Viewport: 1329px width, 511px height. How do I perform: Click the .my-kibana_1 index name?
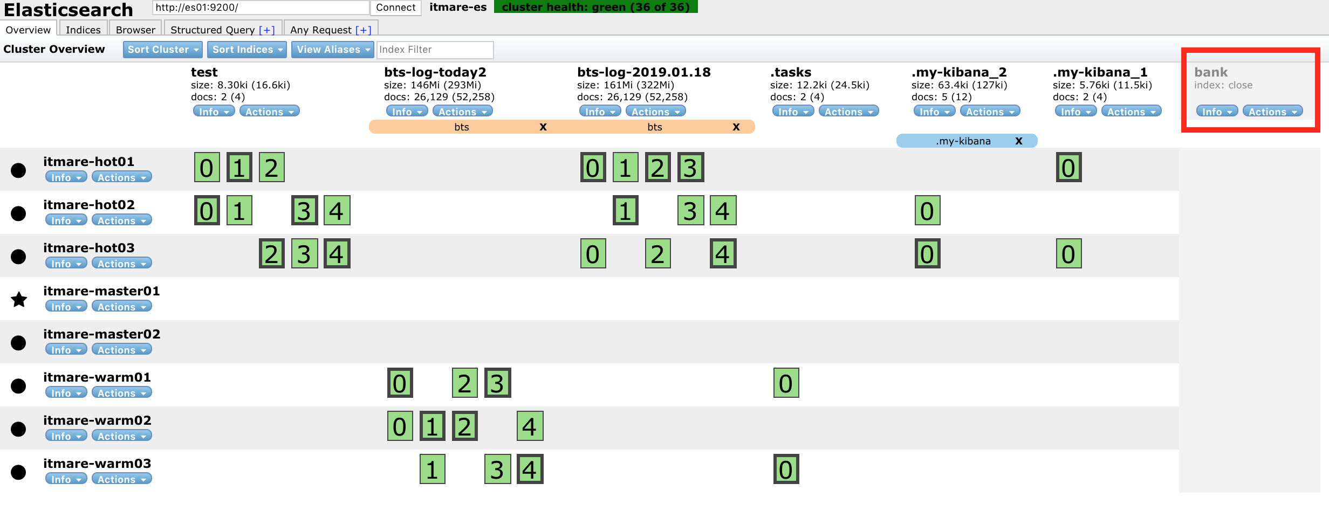click(1100, 72)
